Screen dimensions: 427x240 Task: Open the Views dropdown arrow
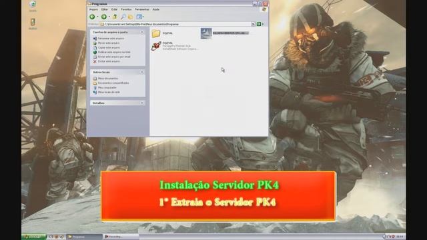[143, 17]
